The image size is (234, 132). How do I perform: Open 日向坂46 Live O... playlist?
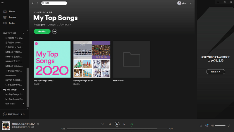point(14,42)
